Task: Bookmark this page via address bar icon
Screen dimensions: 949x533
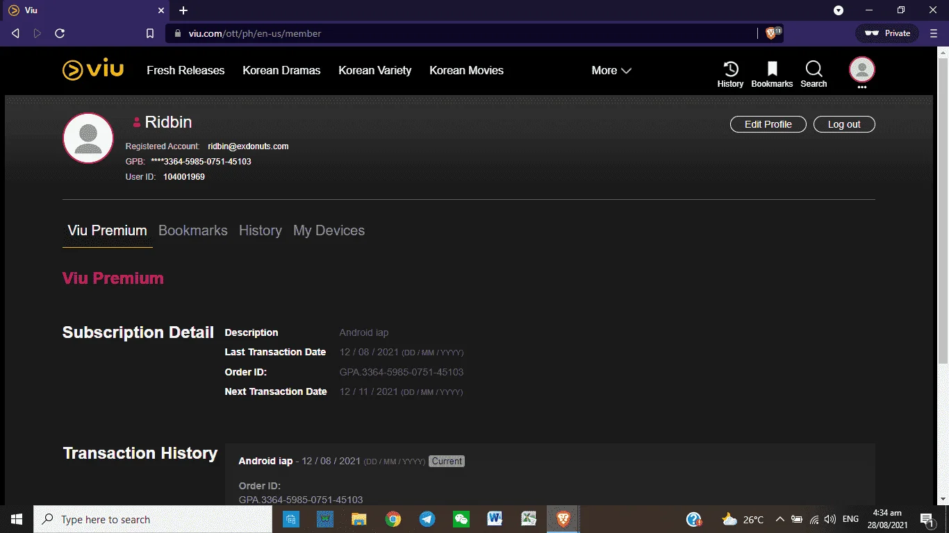Action: pyautogui.click(x=150, y=33)
